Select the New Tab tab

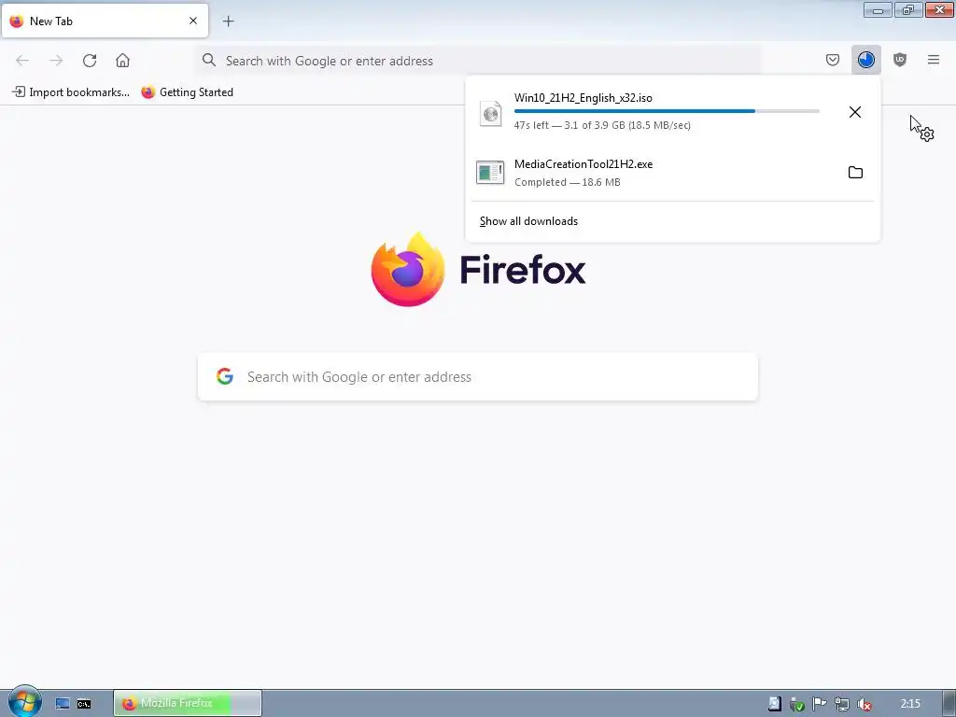[105, 21]
